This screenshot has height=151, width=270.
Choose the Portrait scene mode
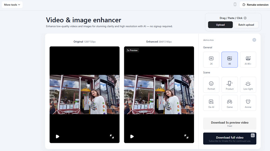(x=211, y=85)
